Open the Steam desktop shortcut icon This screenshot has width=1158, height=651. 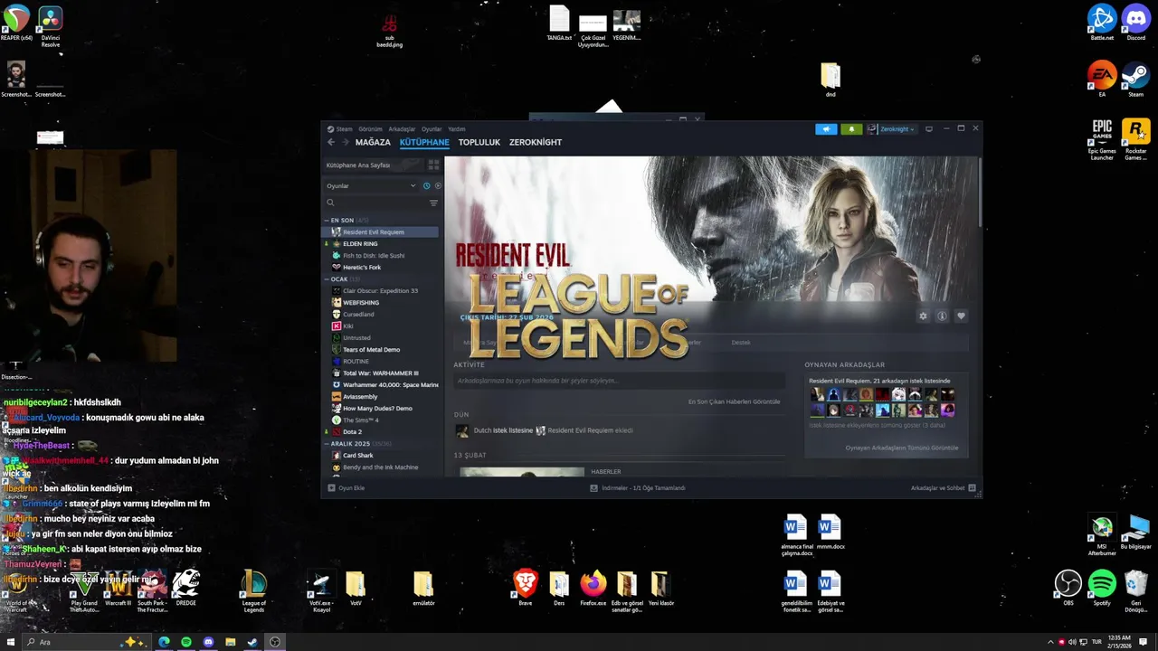click(1136, 79)
